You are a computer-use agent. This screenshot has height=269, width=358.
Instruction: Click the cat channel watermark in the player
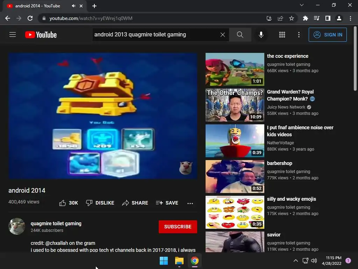tap(185, 168)
